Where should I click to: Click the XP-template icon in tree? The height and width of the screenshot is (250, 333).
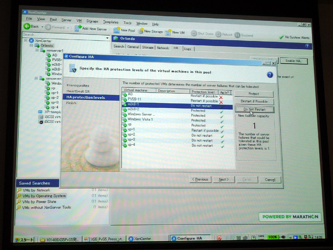pyautogui.click(x=40, y=112)
